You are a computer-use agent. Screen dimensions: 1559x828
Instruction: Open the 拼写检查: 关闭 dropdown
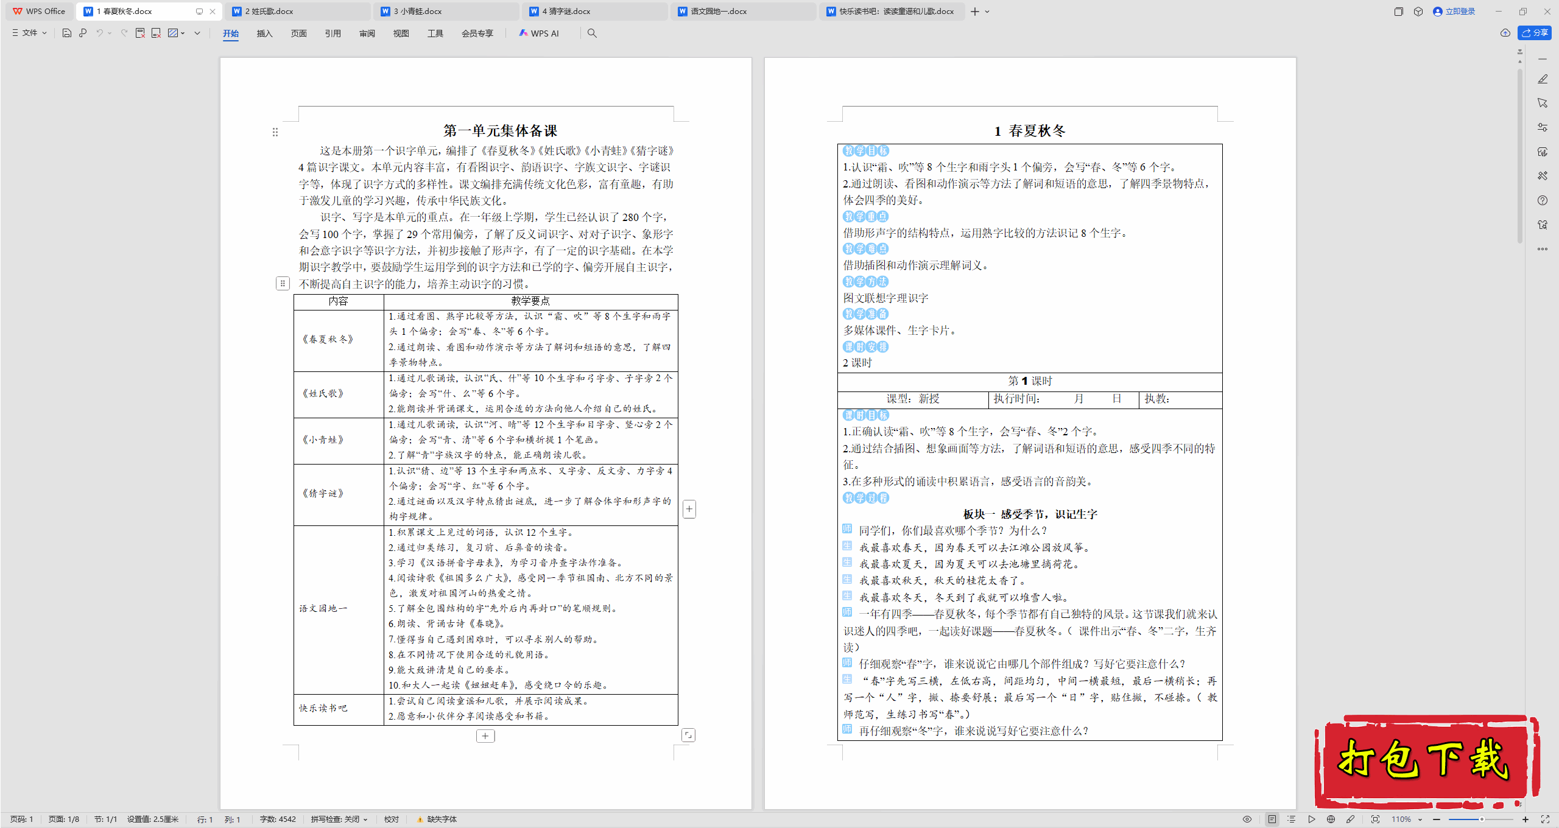pyautogui.click(x=339, y=819)
